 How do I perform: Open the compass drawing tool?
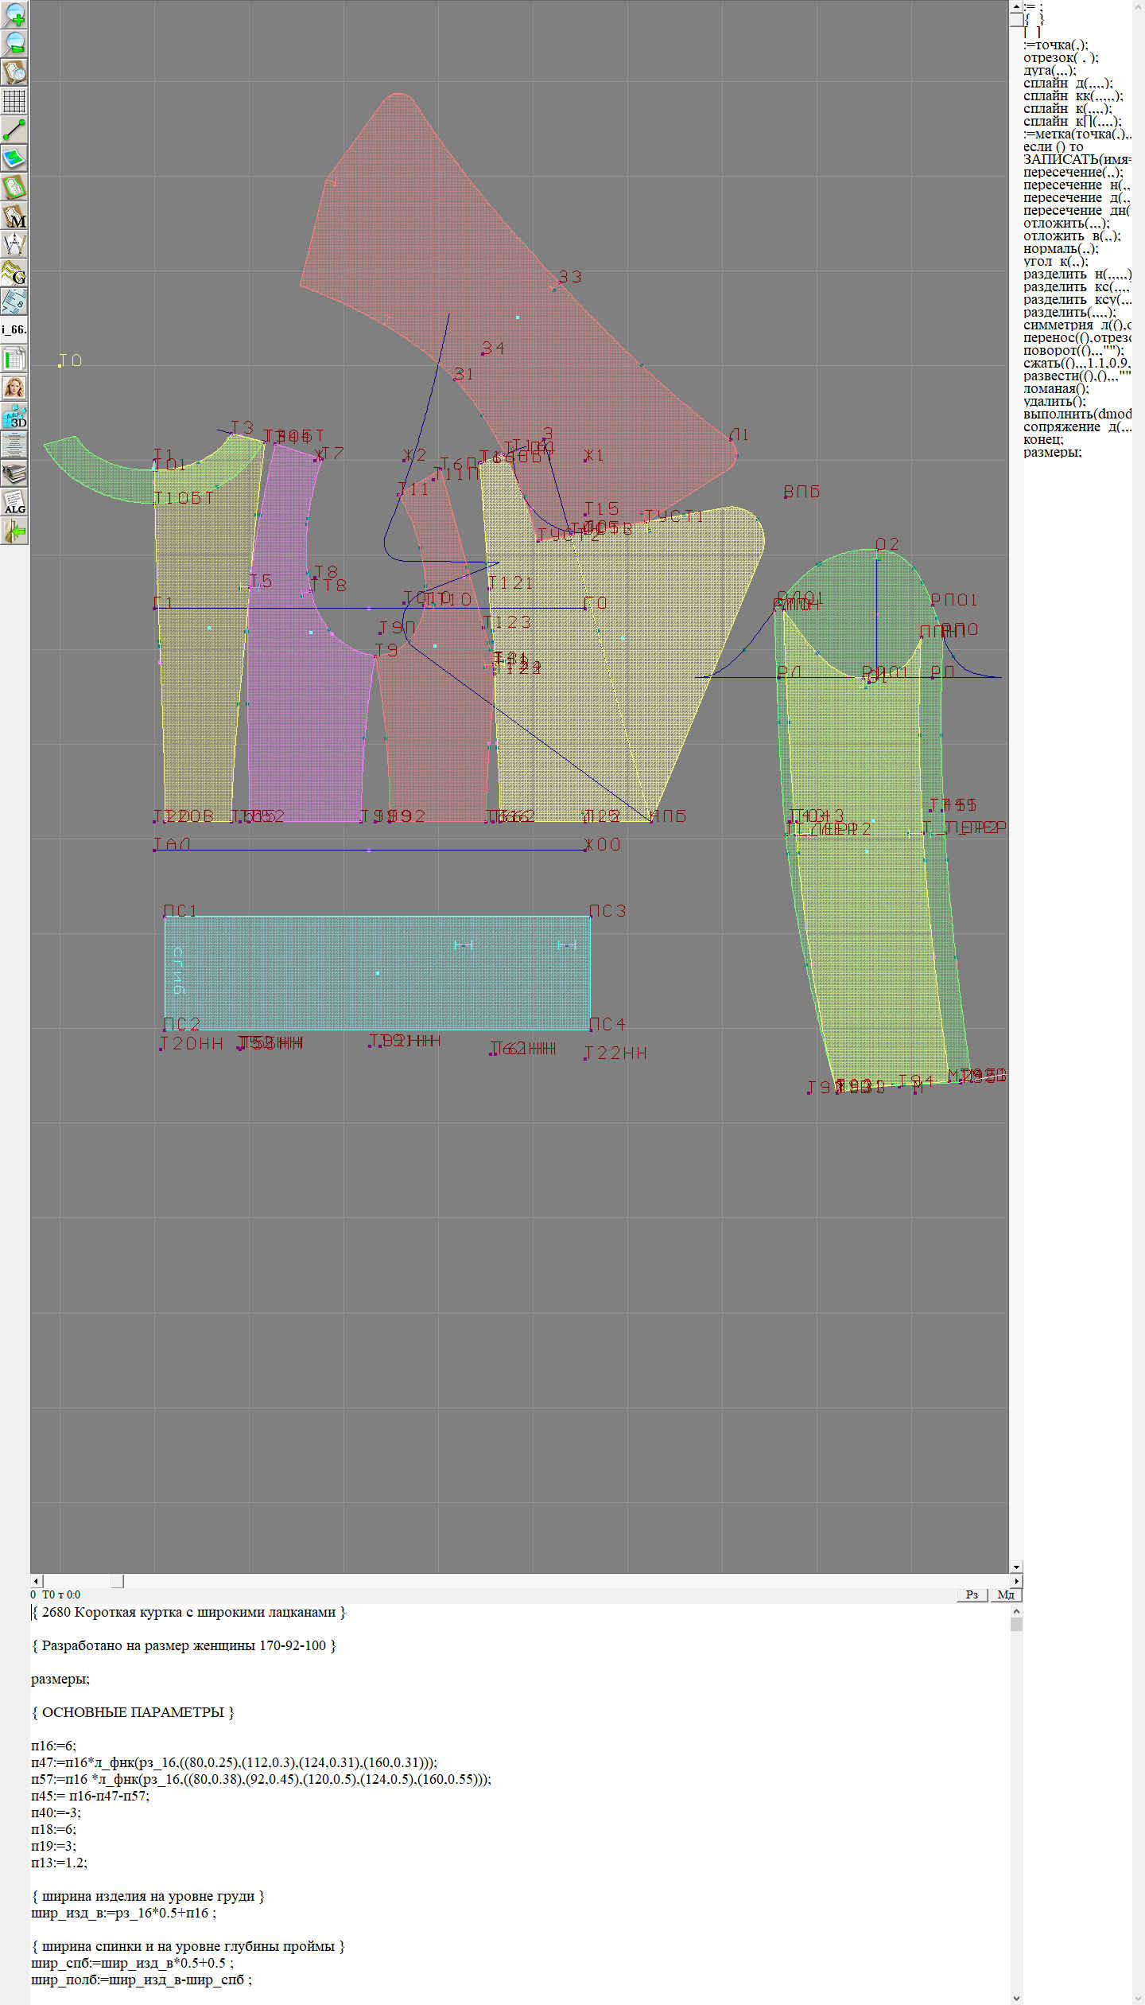(x=14, y=244)
